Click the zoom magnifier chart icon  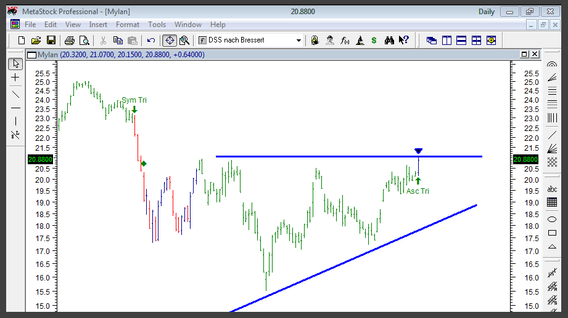click(184, 41)
